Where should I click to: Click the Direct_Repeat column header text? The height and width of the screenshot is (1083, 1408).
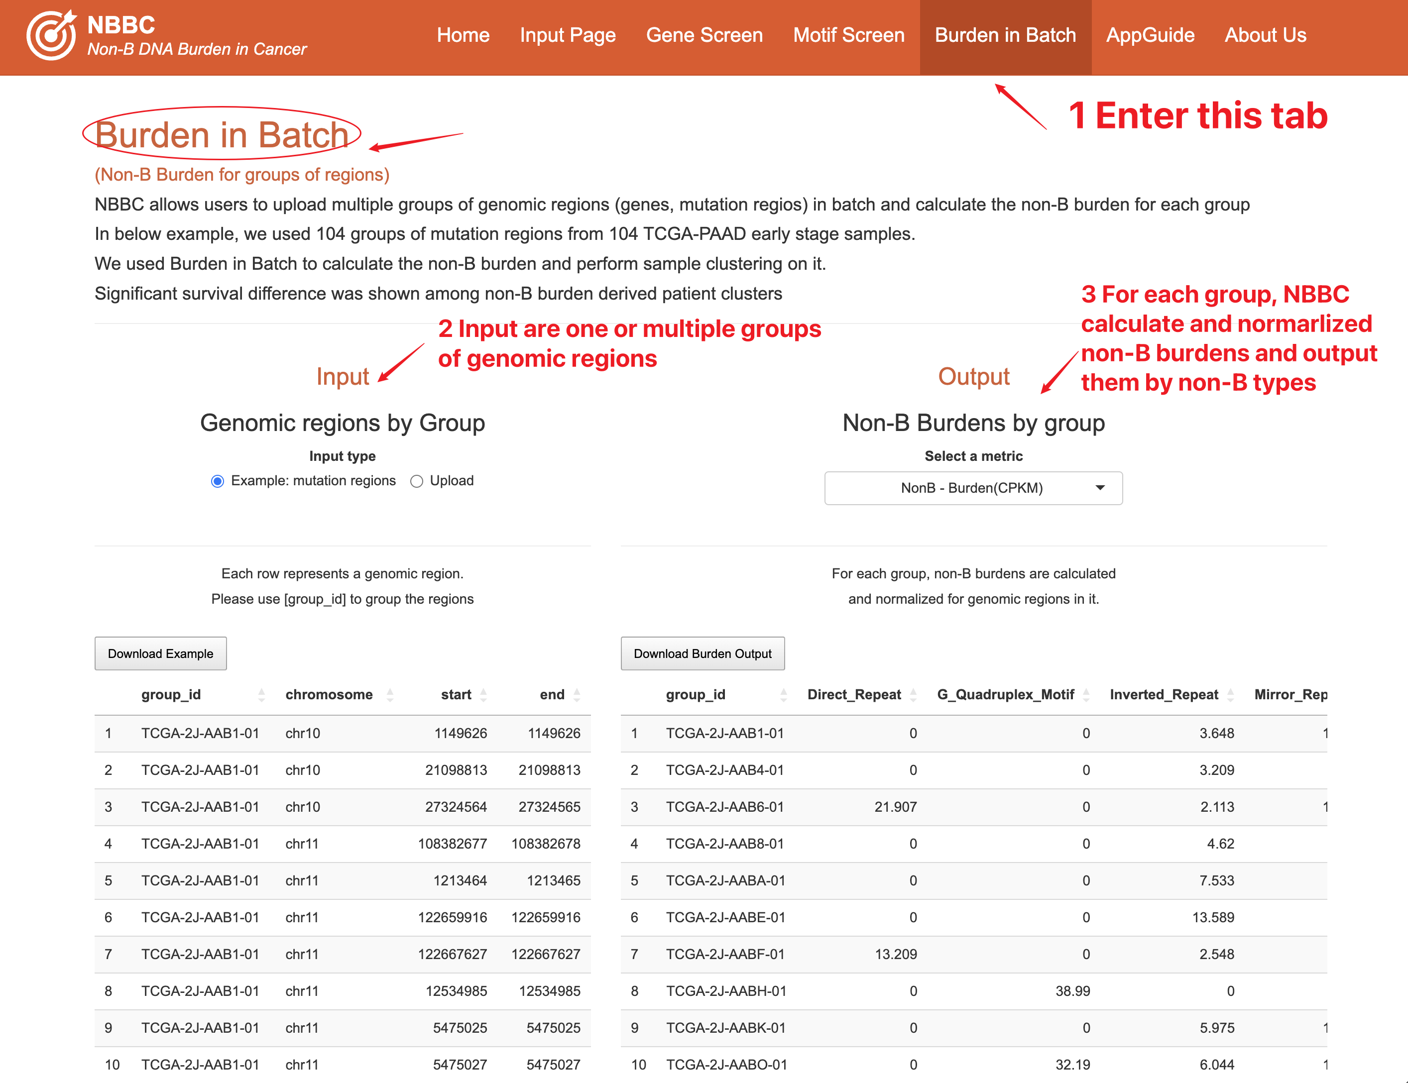click(854, 695)
